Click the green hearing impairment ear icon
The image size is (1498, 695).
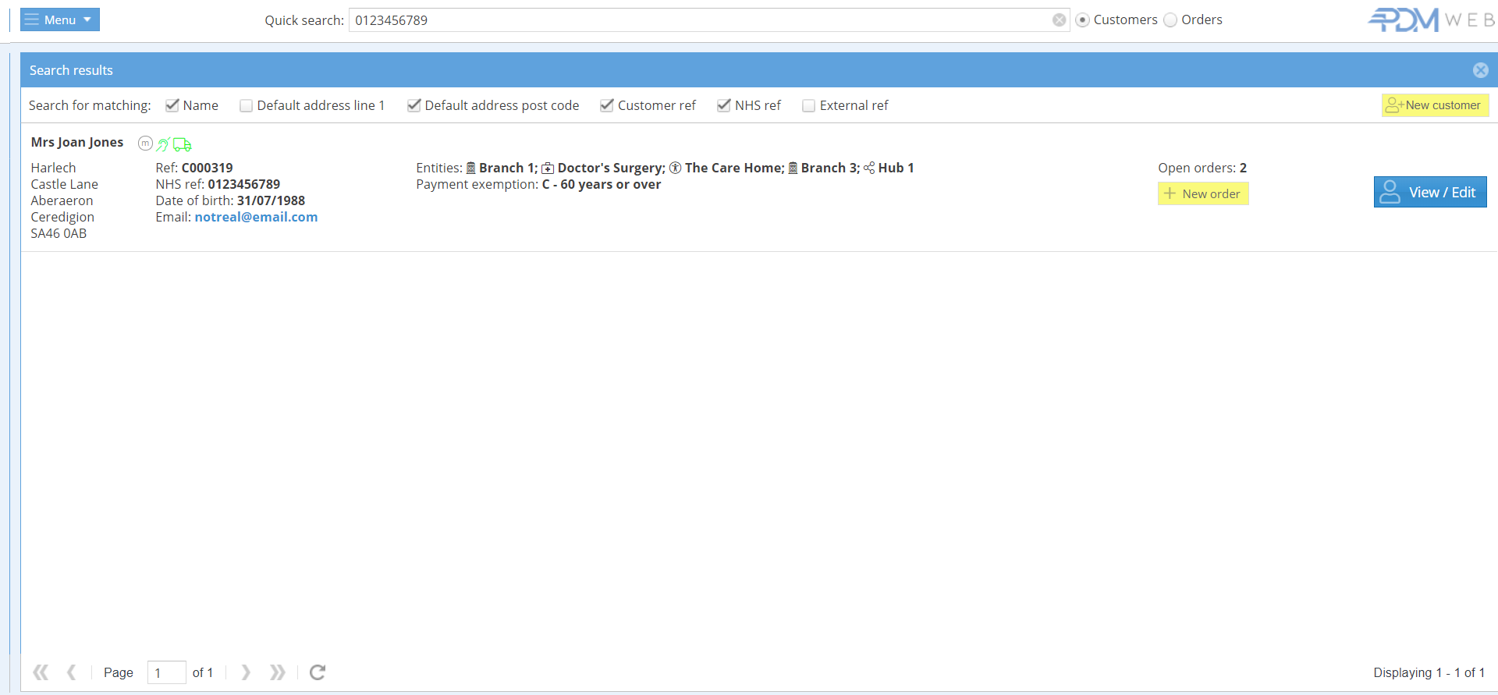click(x=163, y=144)
